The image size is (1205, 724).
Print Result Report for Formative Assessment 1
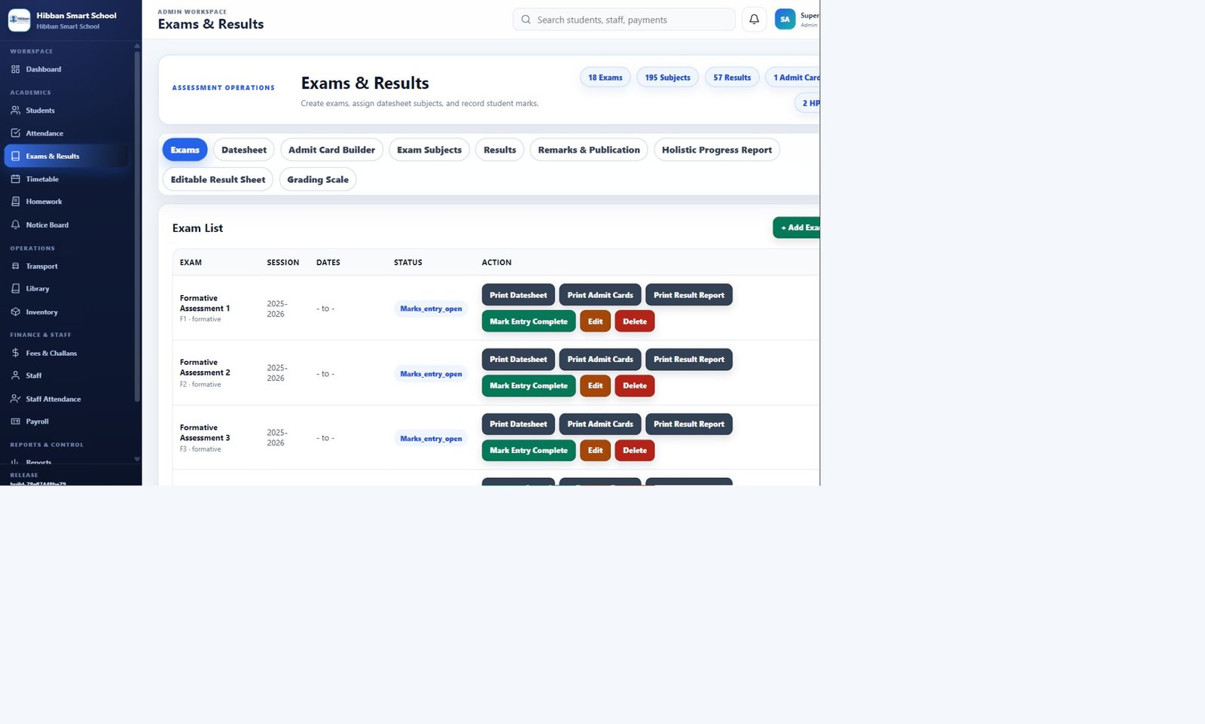point(689,295)
